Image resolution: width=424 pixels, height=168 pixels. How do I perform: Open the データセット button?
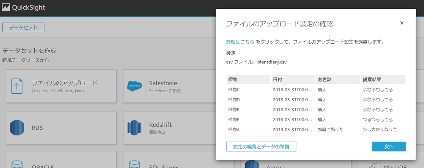coord(23,27)
